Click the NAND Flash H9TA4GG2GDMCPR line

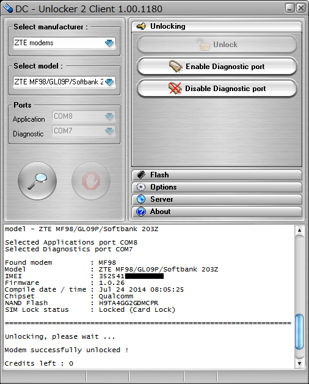(81, 303)
